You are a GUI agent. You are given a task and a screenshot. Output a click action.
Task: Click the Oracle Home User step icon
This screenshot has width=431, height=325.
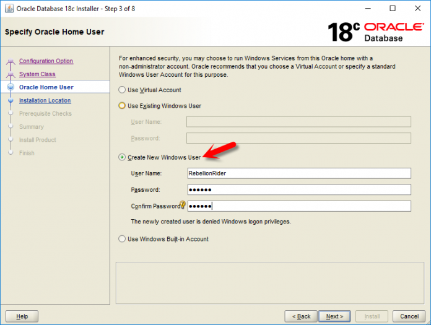click(x=11, y=87)
